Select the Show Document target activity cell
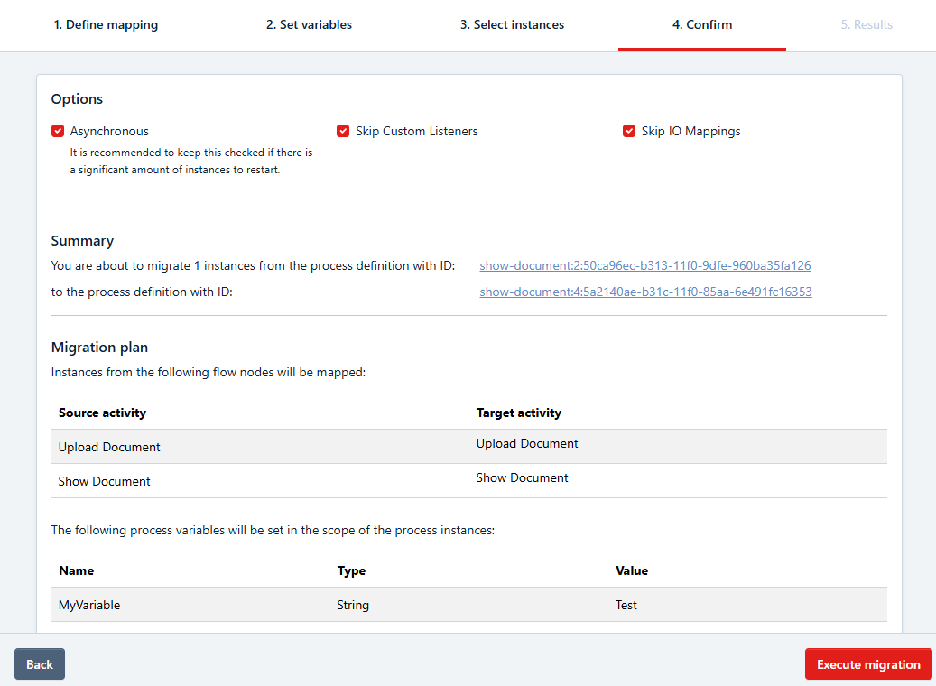Screen dimensions: 936x686 (x=522, y=478)
